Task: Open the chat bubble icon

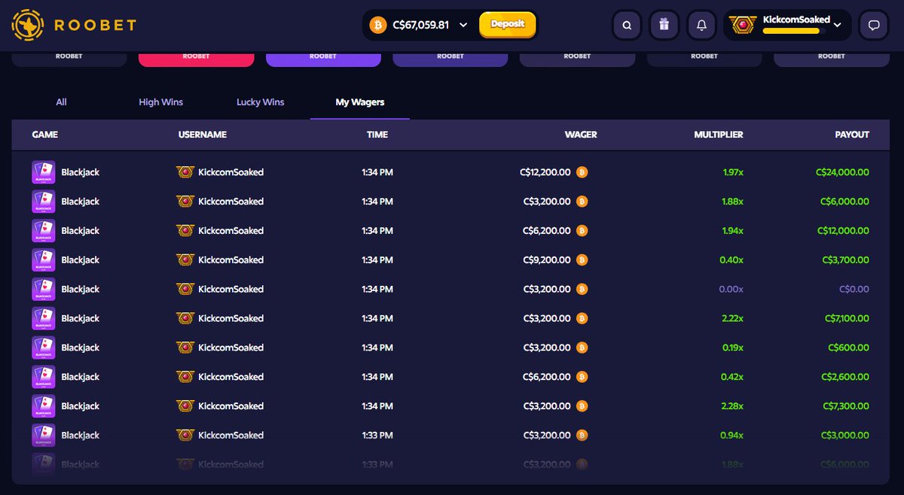Action: [874, 25]
